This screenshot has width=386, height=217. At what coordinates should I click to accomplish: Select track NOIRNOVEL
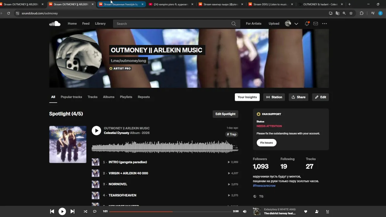point(118,184)
